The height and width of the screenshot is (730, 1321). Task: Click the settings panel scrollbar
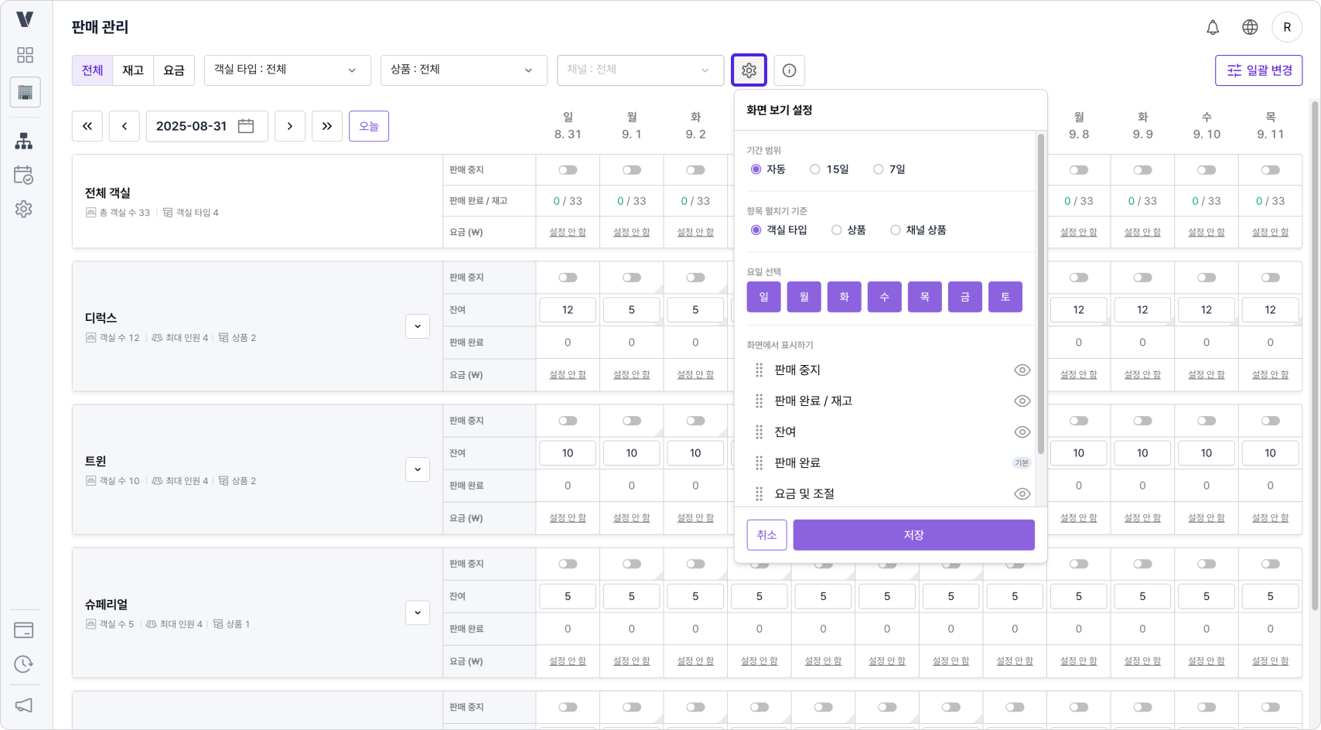point(1041,294)
